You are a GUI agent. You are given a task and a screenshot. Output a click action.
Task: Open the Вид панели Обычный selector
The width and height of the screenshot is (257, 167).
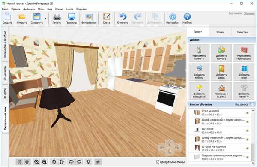point(249,13)
